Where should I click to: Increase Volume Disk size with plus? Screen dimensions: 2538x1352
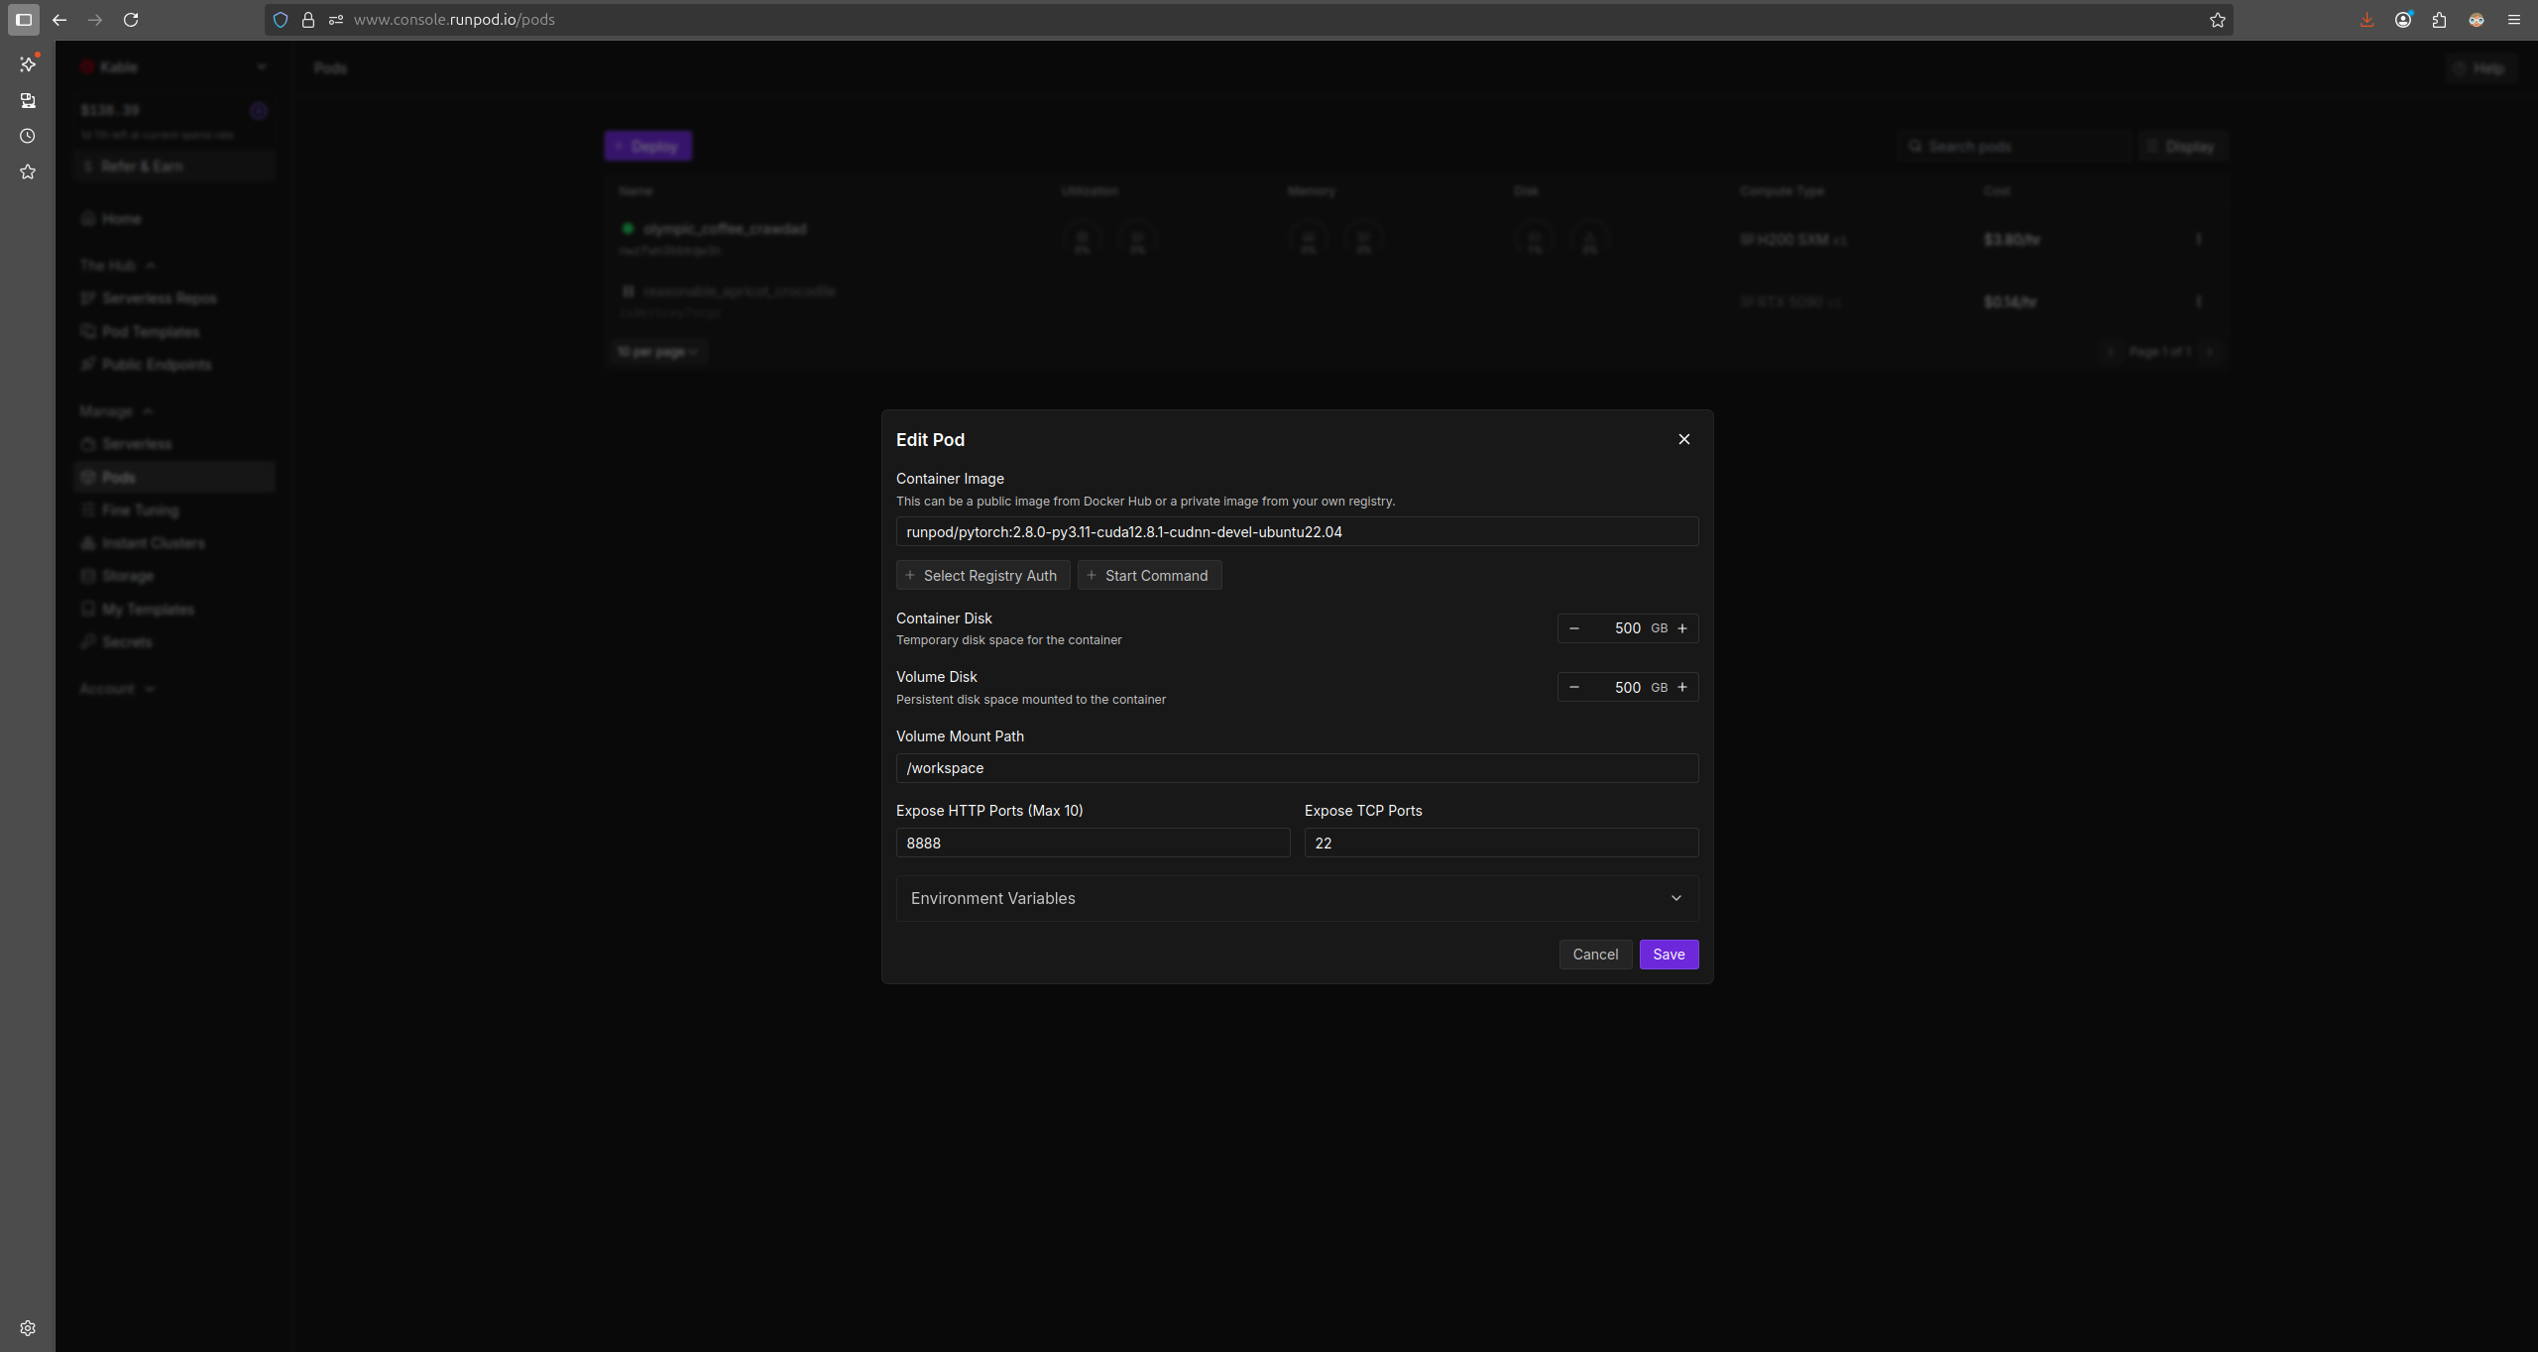tap(1682, 687)
